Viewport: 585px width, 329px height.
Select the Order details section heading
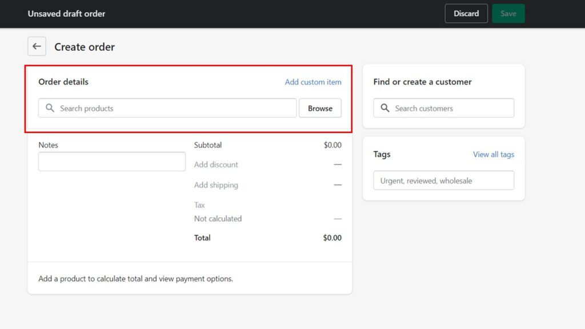(x=63, y=82)
